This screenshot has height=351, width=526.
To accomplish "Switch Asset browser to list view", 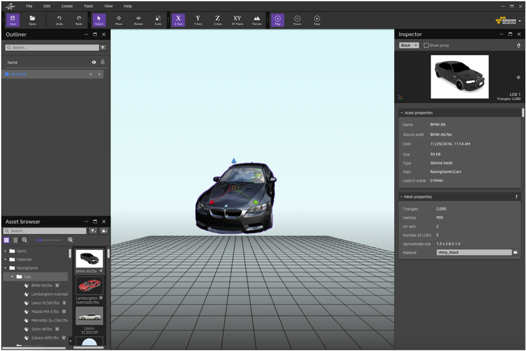I will (15, 240).
